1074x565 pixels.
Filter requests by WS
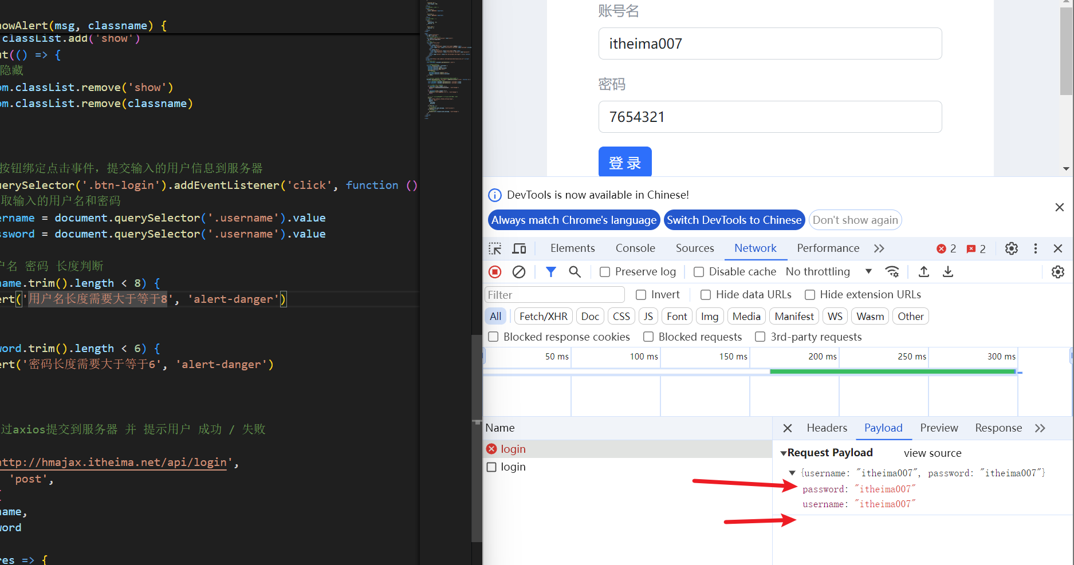pos(835,317)
